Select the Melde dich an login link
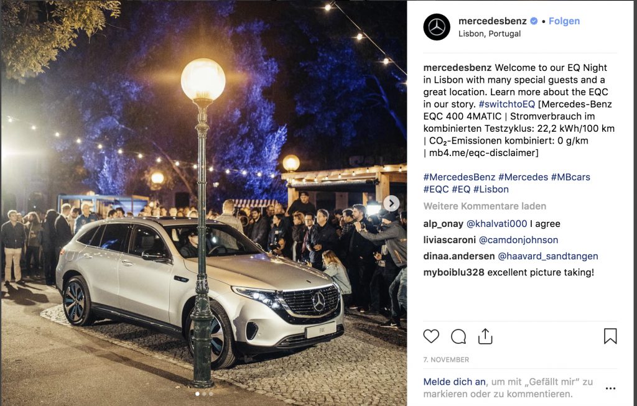The image size is (637, 406). point(454,382)
